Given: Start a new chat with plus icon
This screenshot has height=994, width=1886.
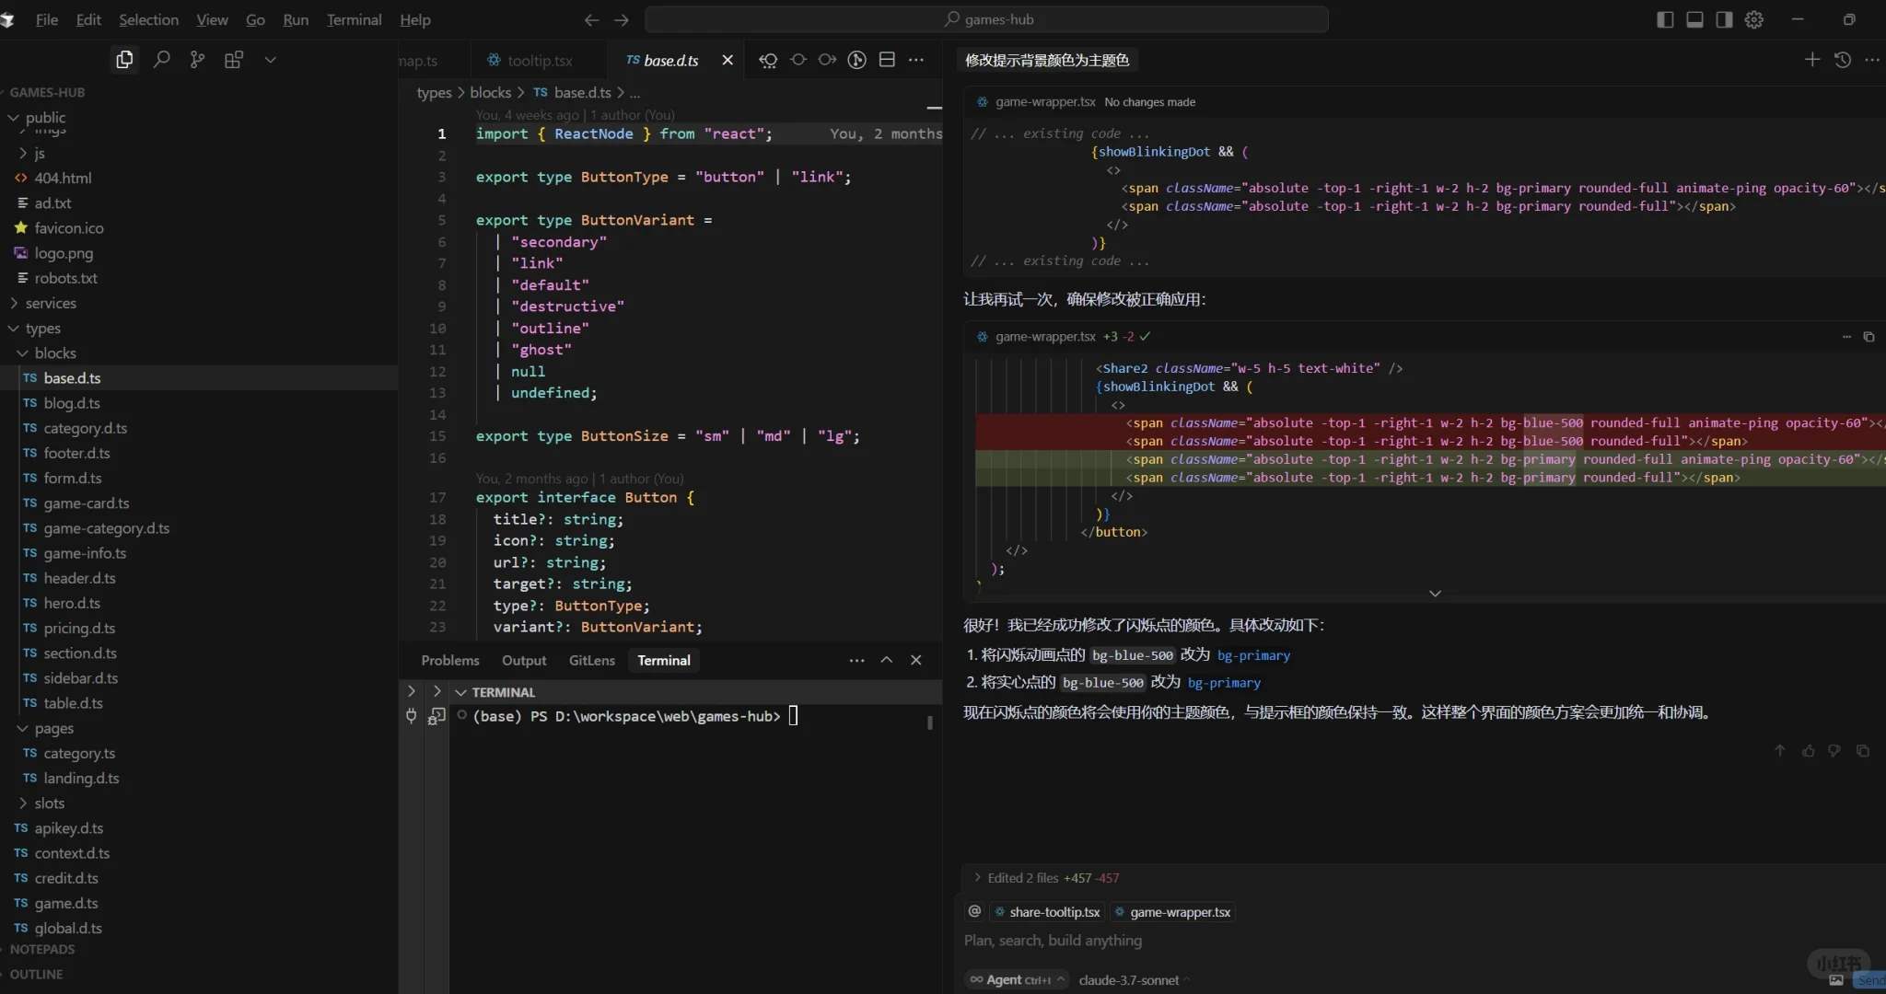Looking at the screenshot, I should coord(1811,60).
